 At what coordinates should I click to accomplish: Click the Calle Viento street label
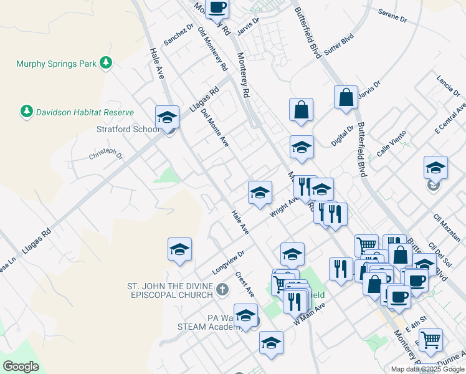coord(391,143)
